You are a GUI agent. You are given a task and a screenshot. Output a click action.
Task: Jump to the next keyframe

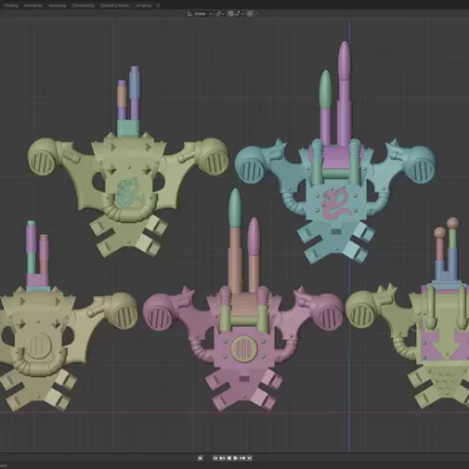(x=242, y=458)
